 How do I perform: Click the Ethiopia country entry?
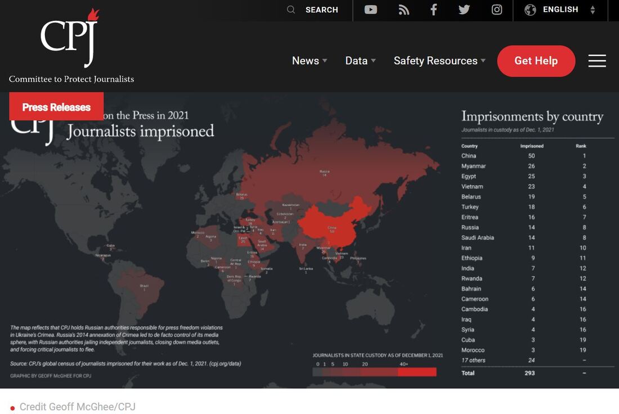tap(472, 258)
